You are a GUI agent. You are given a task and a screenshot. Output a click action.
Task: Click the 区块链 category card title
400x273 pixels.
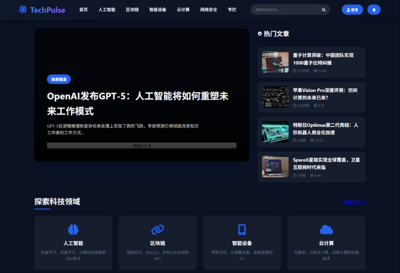pyautogui.click(x=158, y=243)
